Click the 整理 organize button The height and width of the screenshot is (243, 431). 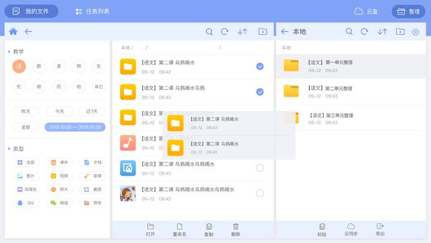point(408,11)
